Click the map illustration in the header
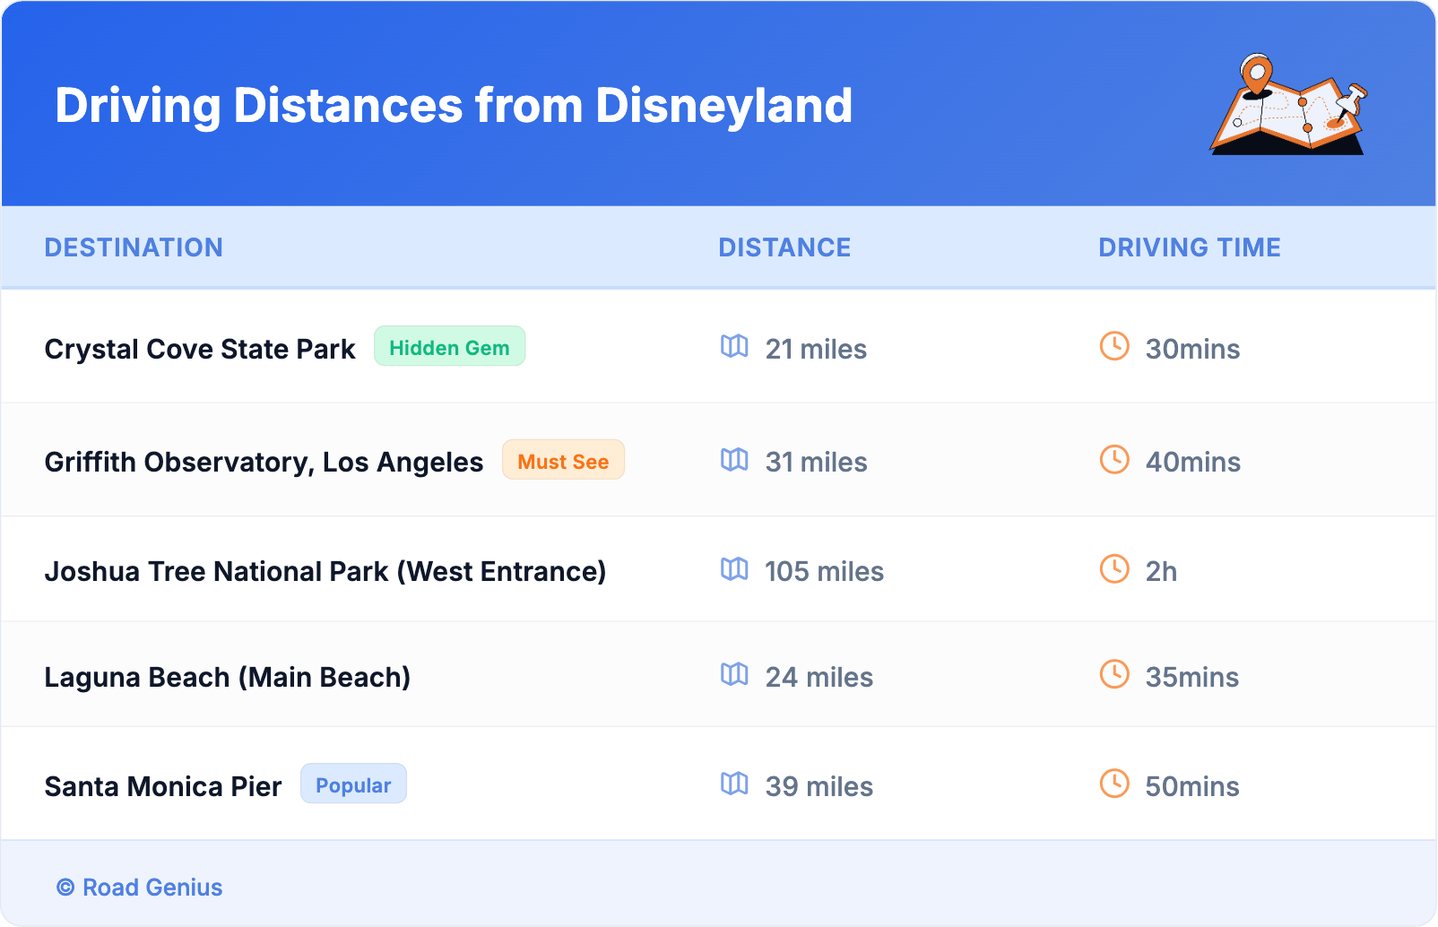 click(x=1288, y=105)
